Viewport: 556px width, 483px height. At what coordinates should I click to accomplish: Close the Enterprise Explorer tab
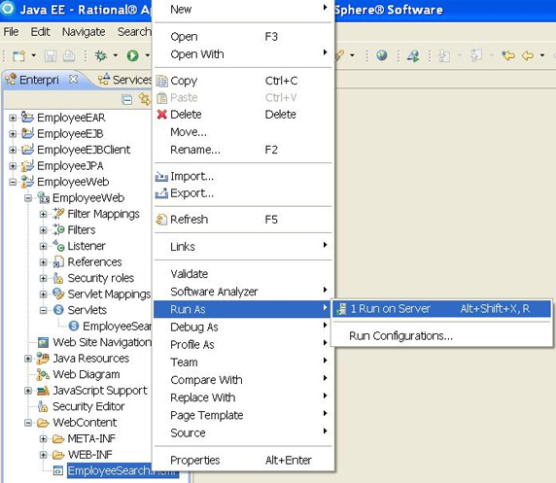click(x=73, y=79)
